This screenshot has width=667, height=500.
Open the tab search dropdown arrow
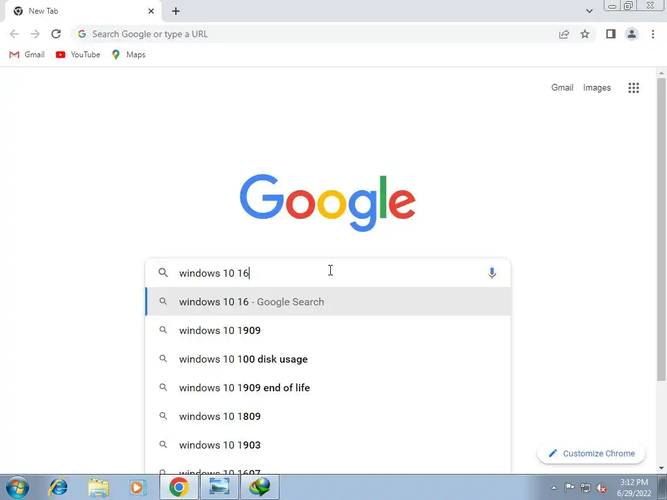(589, 11)
